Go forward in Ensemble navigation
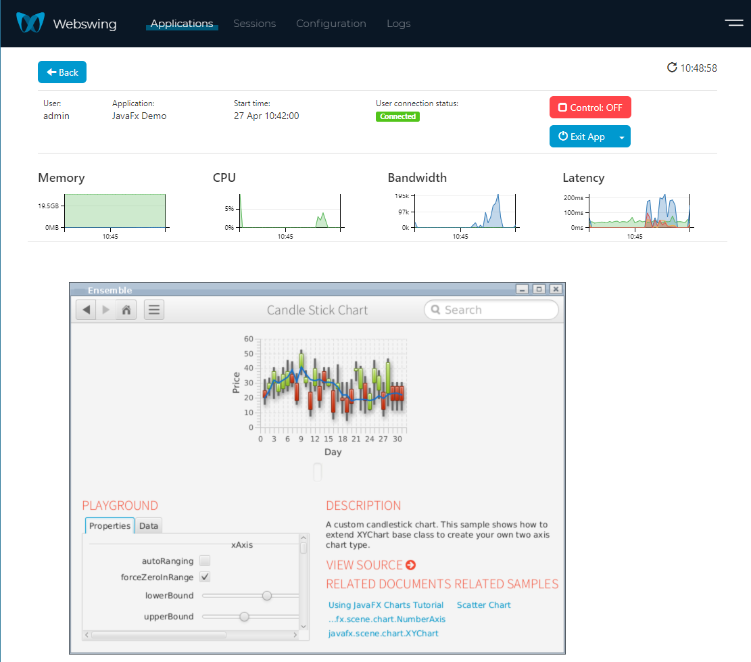Image resolution: width=751 pixels, height=662 pixels. (106, 310)
